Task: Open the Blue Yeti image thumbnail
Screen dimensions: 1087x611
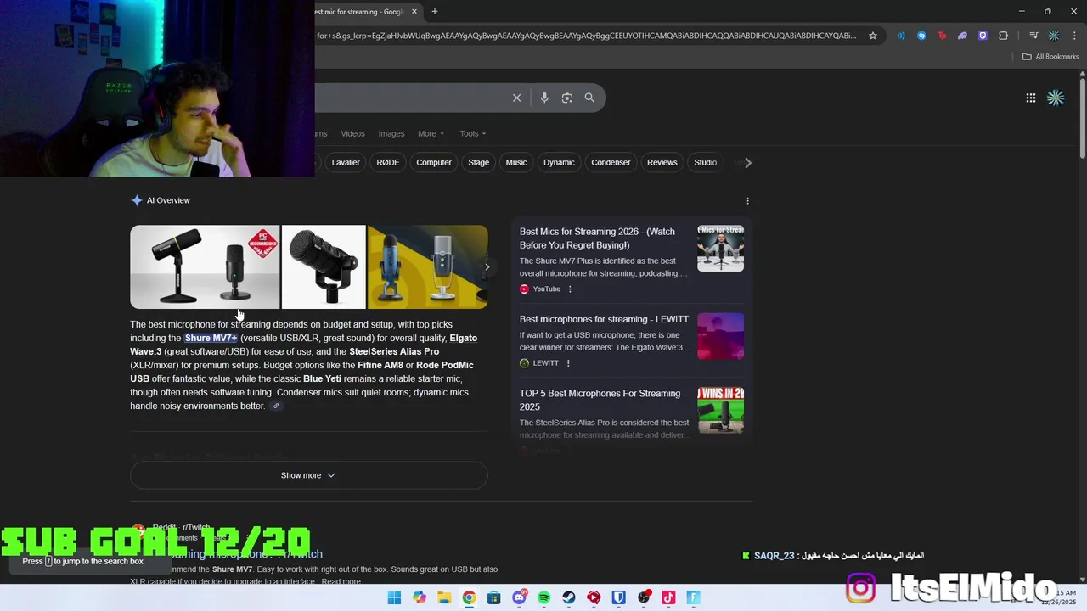Action: [427, 266]
